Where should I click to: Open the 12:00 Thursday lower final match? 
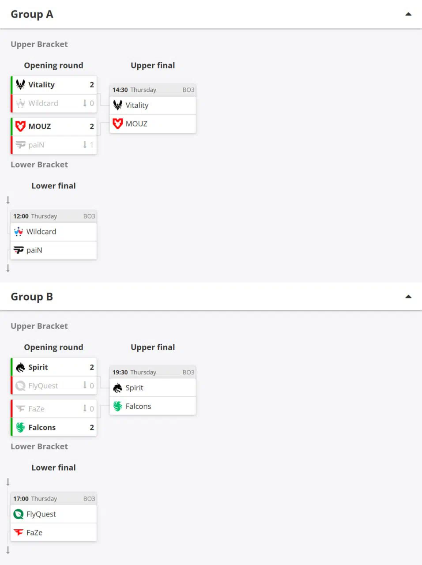coord(54,216)
